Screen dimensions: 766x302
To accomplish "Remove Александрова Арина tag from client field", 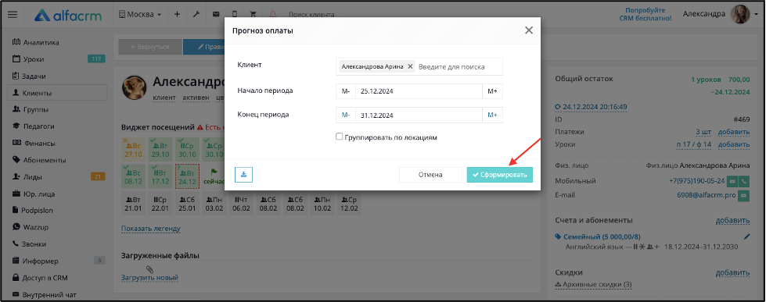I will (x=410, y=66).
